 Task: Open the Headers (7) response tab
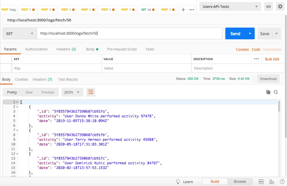point(42,79)
